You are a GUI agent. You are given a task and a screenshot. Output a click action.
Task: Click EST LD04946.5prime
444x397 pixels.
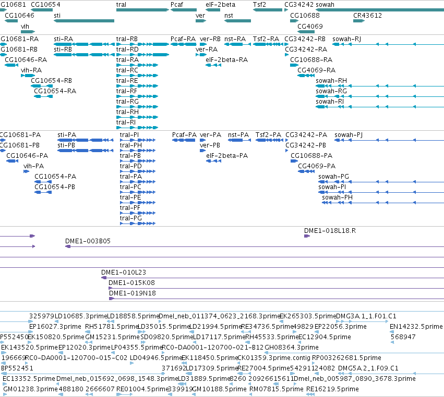coord(156,358)
